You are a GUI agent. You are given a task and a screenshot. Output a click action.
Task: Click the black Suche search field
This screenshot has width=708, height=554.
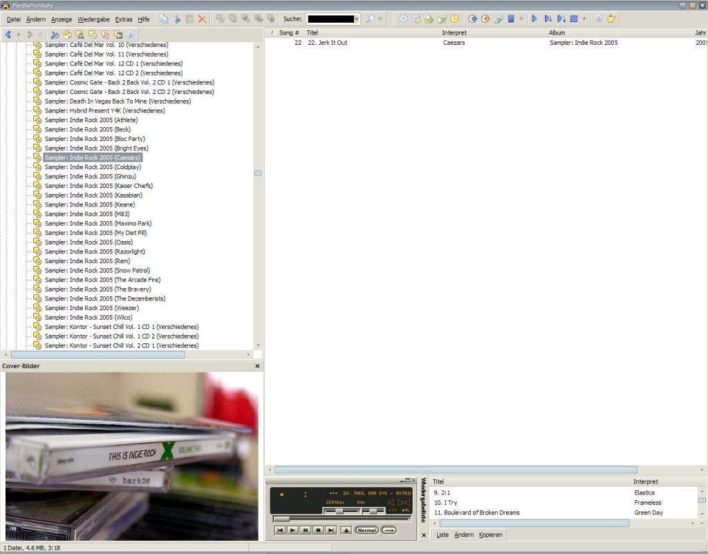(330, 19)
